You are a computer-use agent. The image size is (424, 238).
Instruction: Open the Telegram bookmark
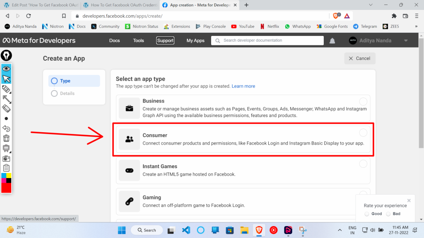(x=365, y=26)
